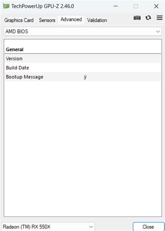Close the window with the title bar X
This screenshot has height=231, width=165.
tap(156, 6)
